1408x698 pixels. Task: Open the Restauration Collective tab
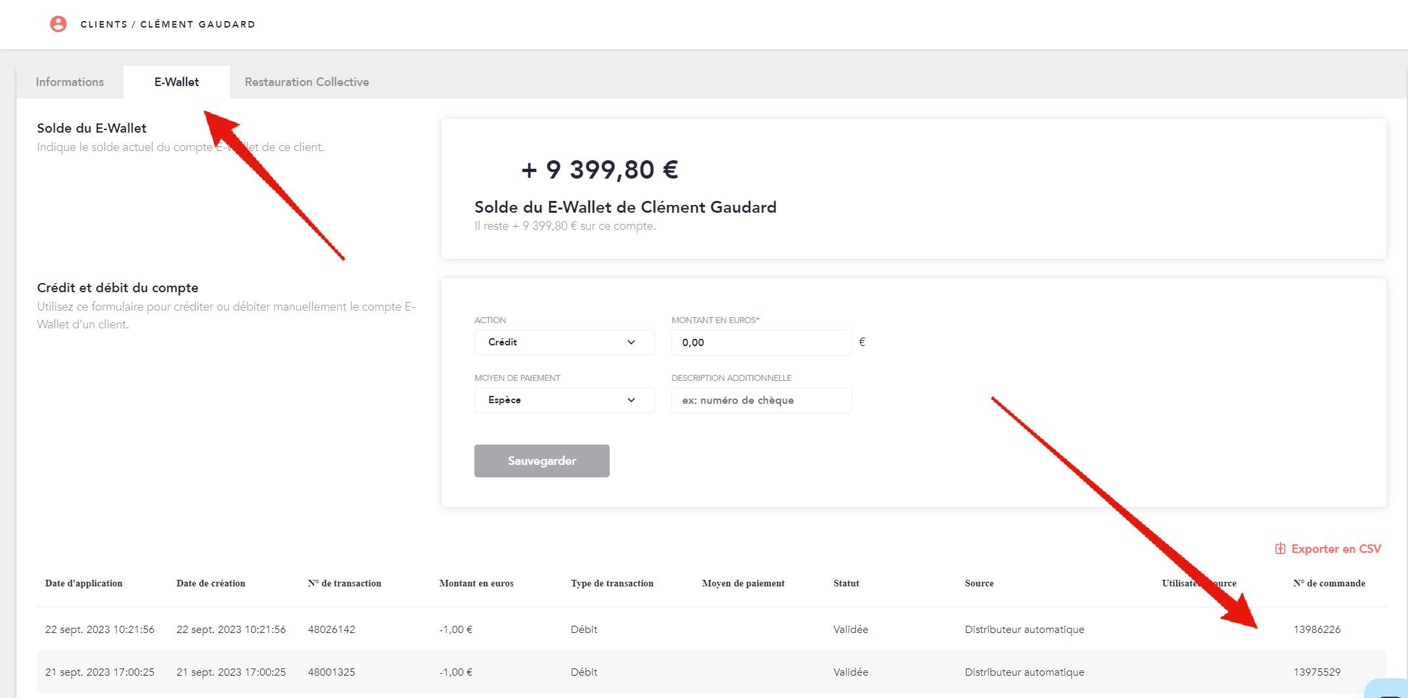(307, 82)
